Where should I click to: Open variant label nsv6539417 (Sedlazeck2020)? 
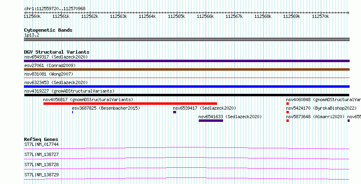[204, 108]
